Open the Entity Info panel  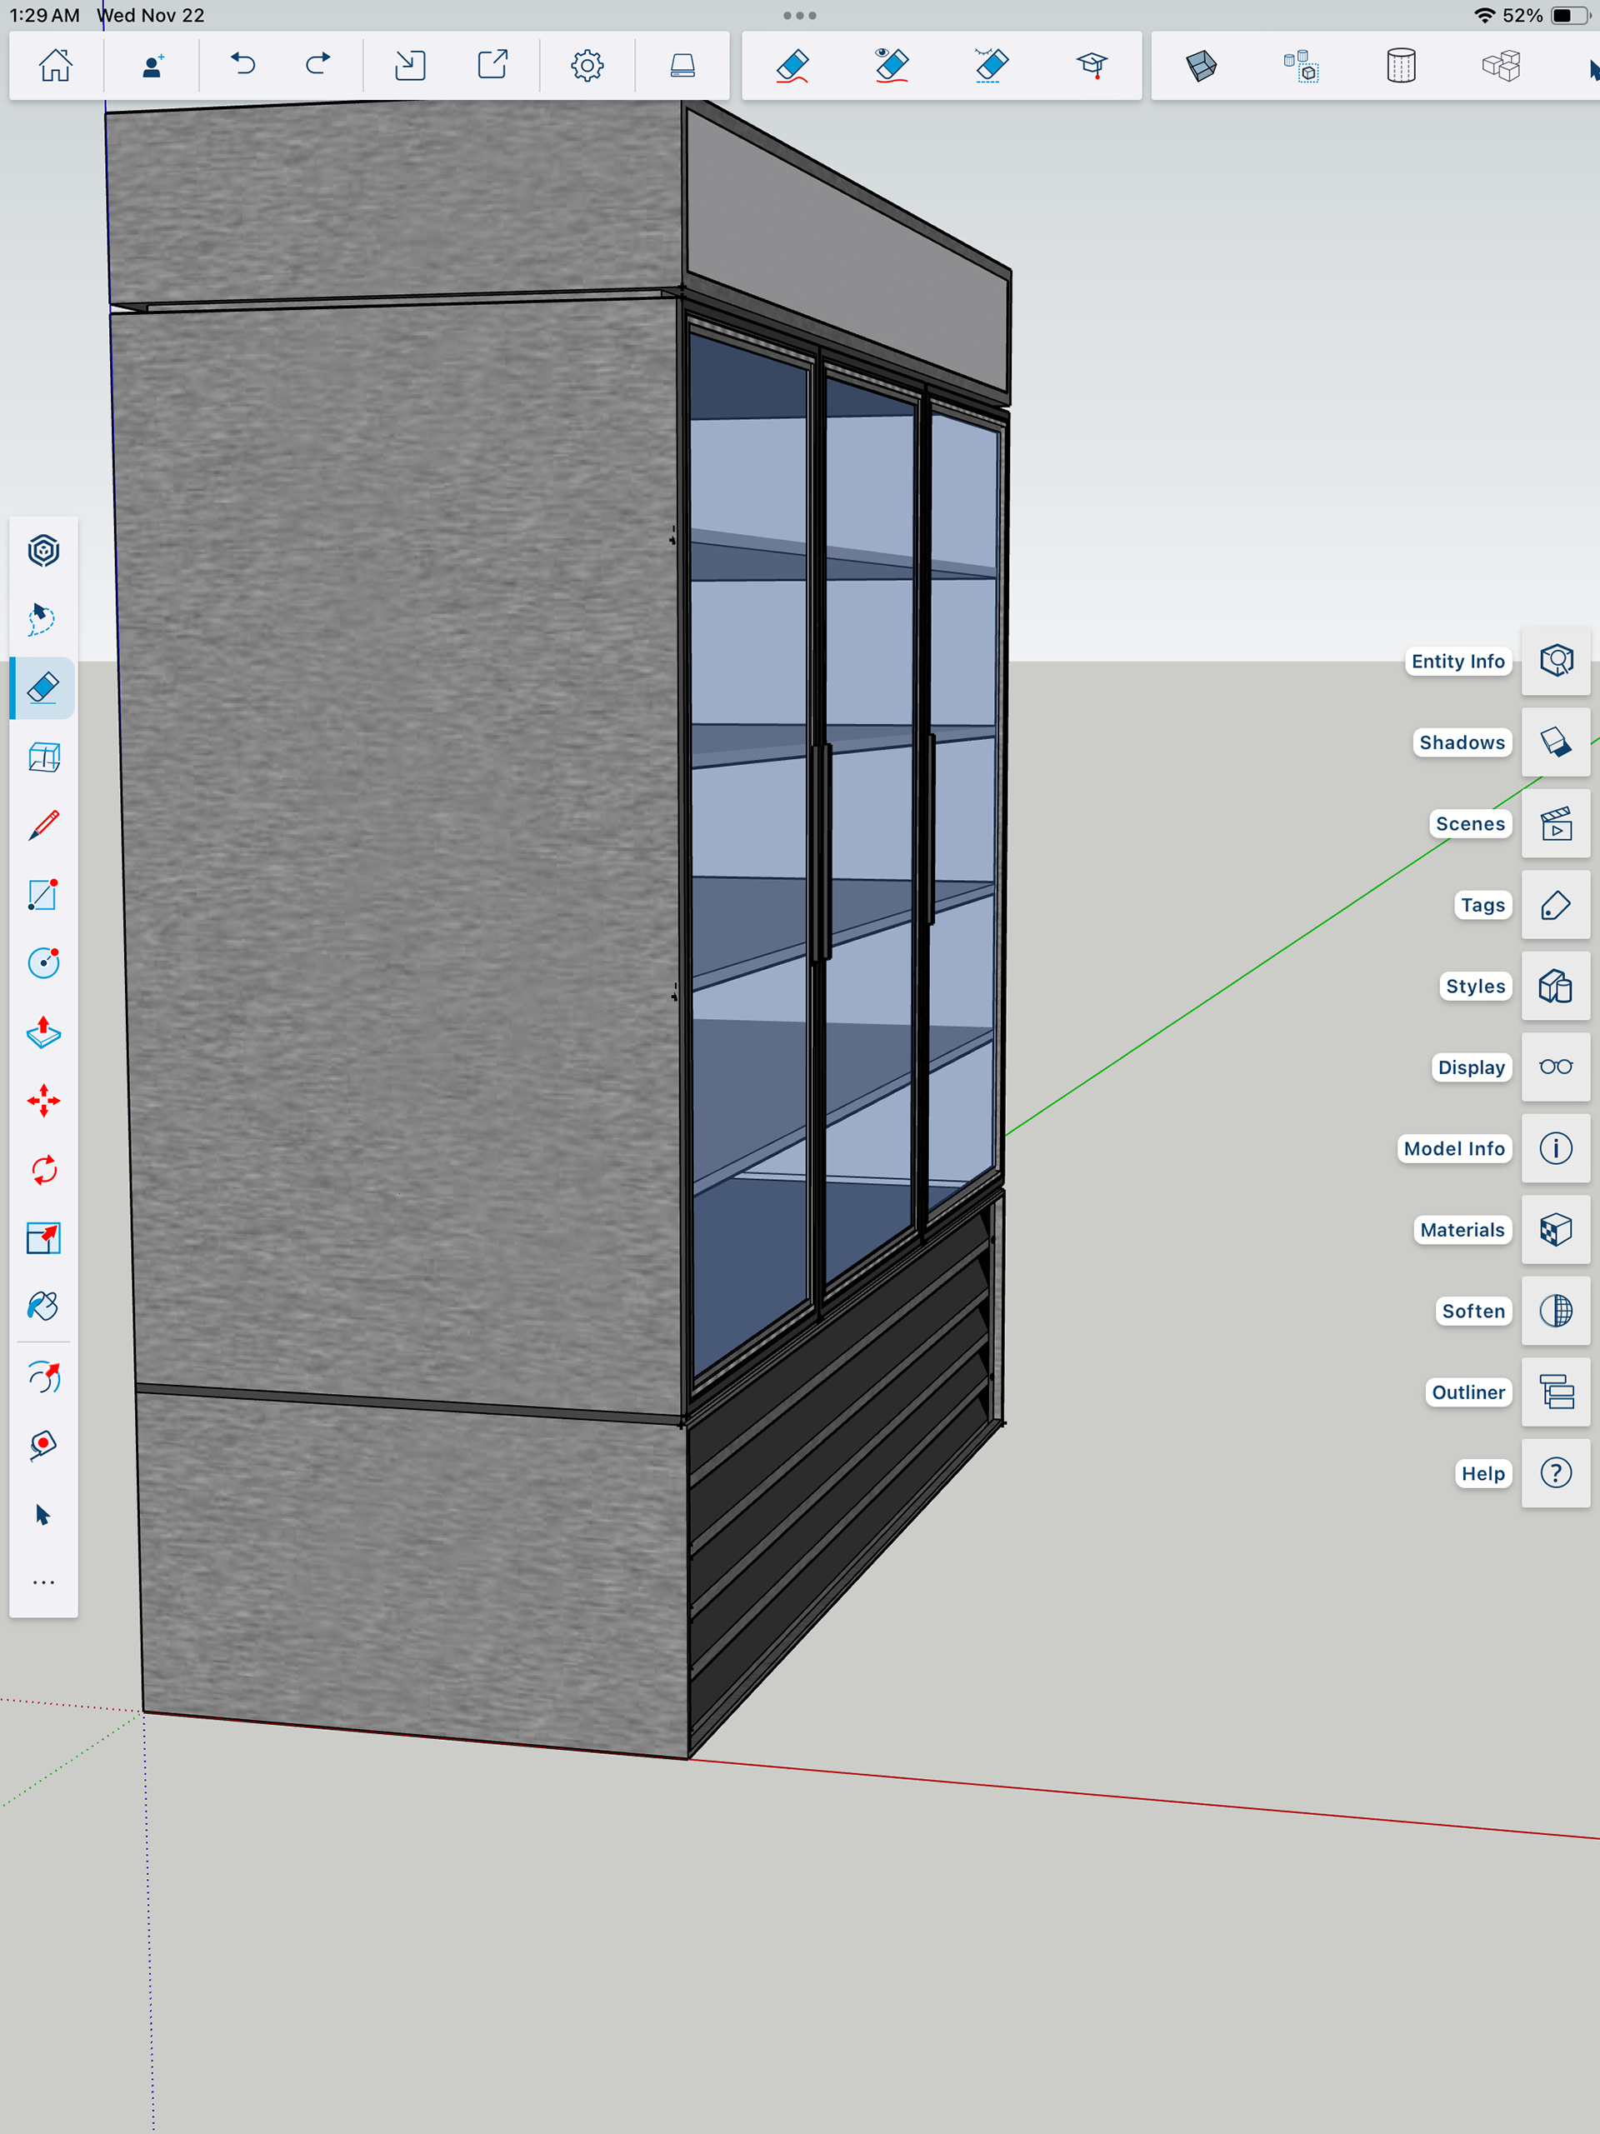1556,661
